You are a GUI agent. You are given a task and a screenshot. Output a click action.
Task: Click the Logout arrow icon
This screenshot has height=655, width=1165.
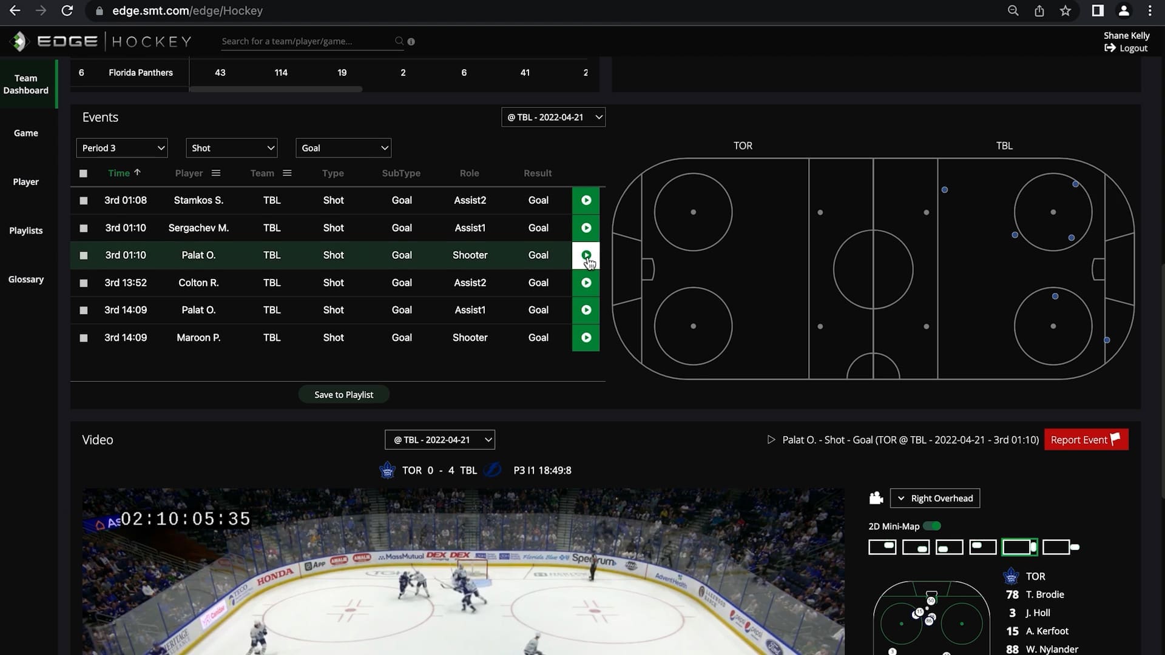(x=1110, y=48)
